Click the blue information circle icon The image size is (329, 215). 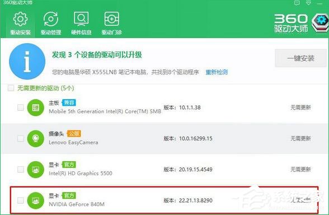click(x=27, y=61)
